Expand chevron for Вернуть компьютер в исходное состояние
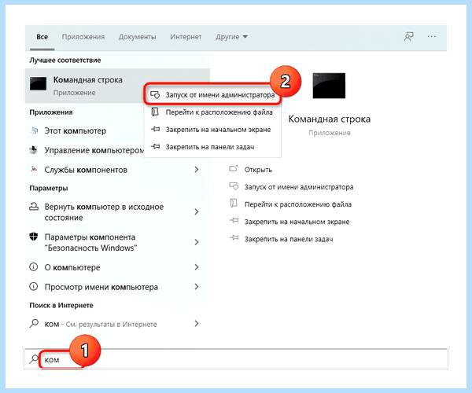The image size is (472, 393). 197,211
